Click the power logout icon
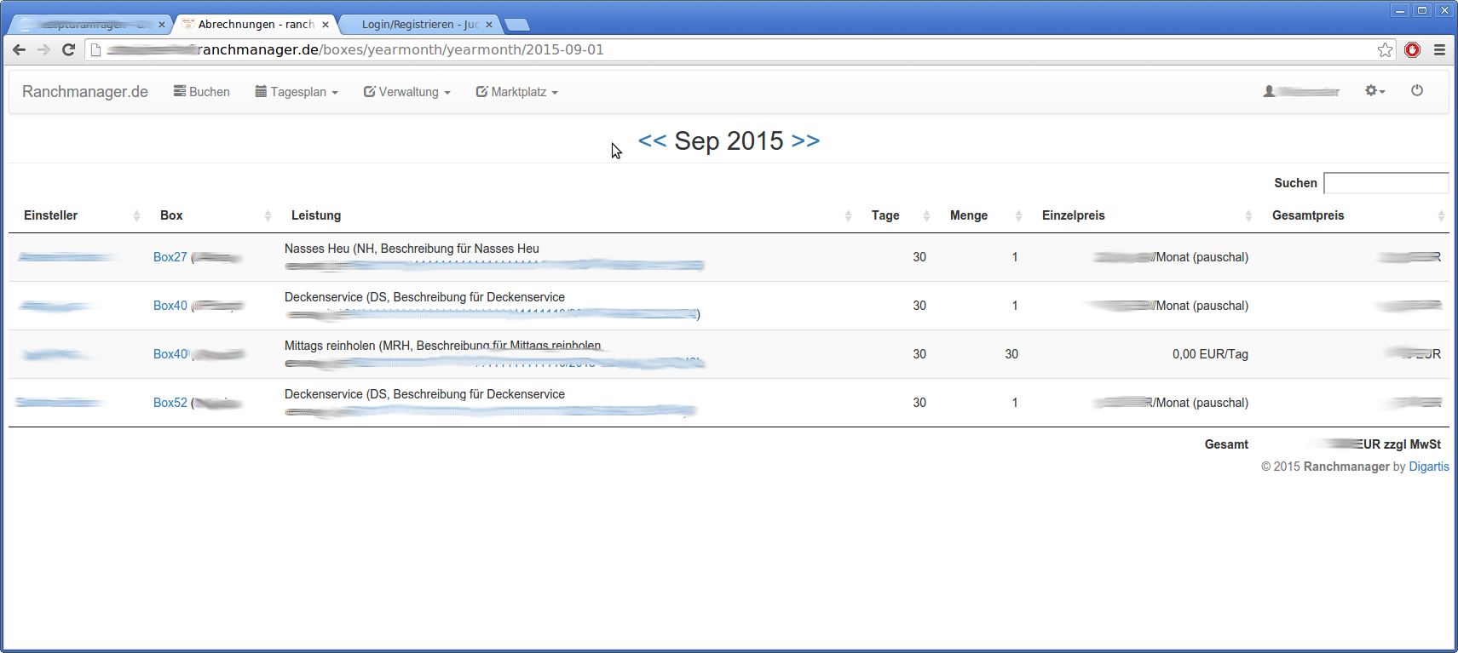The height and width of the screenshot is (653, 1458). pyautogui.click(x=1416, y=90)
